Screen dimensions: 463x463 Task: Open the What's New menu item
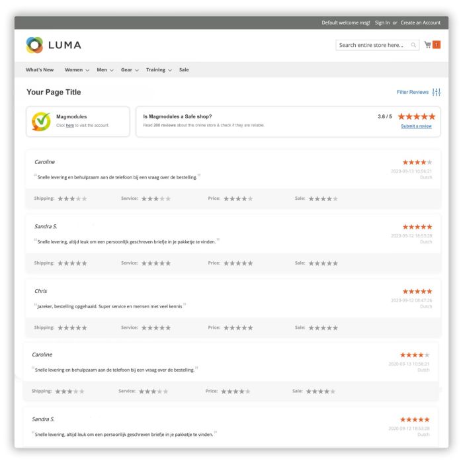(40, 70)
